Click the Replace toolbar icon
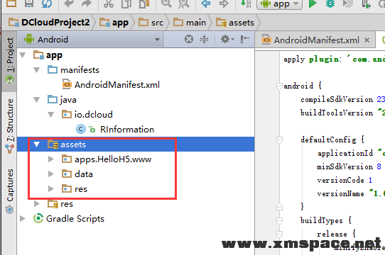Screen dimensions: 385x255 tap(184, 4)
